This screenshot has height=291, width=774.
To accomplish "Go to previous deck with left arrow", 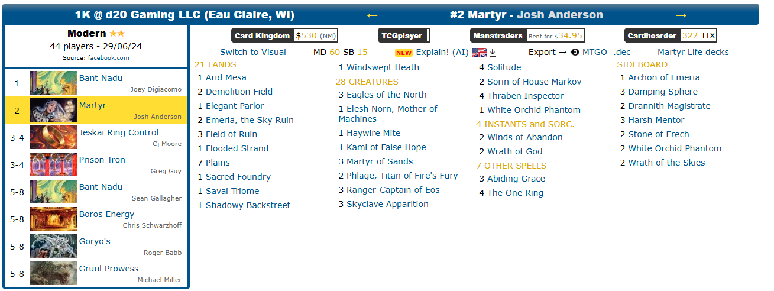I will pyautogui.click(x=372, y=15).
